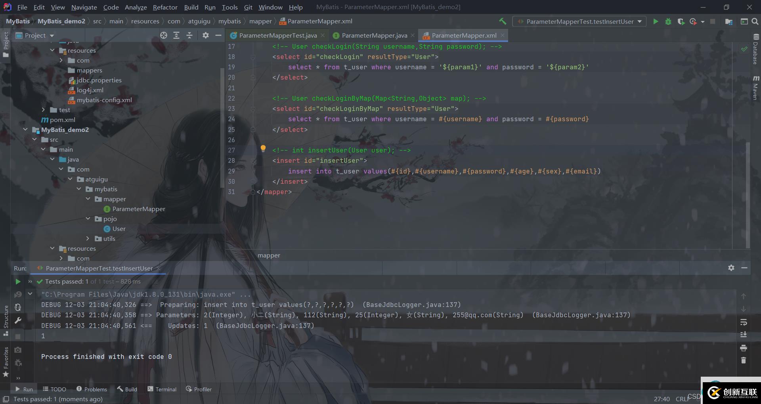Collapse the MyBatis_demo2 module
This screenshot has height=404, width=761.
coord(25,130)
